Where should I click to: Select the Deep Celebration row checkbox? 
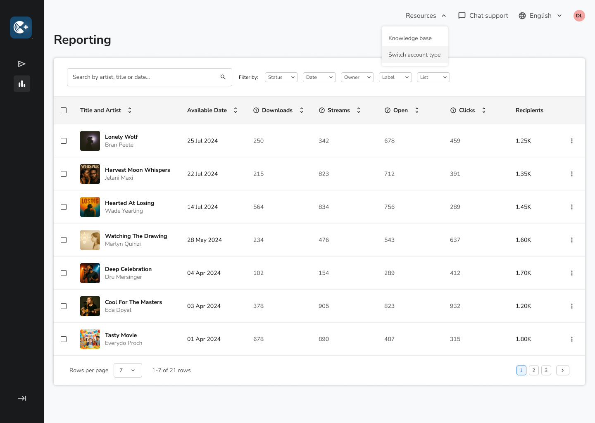64,273
